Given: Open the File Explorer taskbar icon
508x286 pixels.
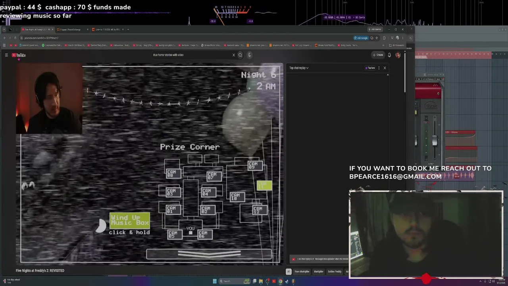Looking at the screenshot, I should click(x=261, y=281).
